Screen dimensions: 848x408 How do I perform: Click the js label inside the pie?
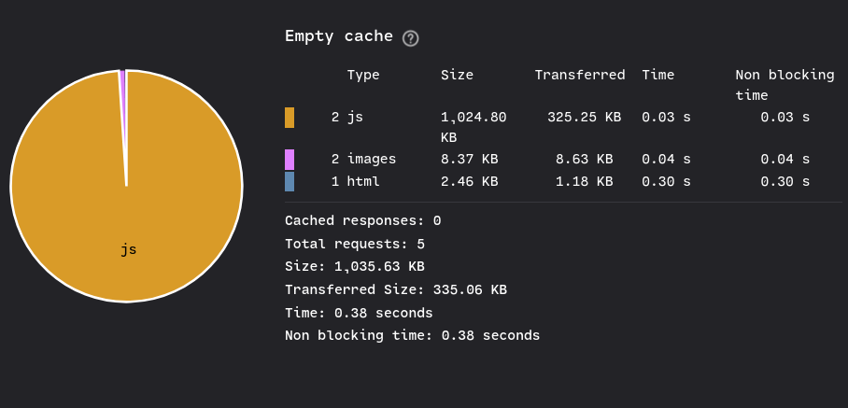pos(128,249)
